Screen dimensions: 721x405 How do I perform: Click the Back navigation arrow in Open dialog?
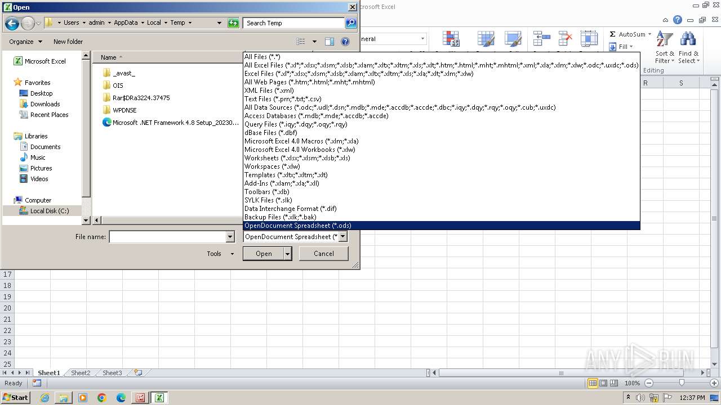coord(12,23)
